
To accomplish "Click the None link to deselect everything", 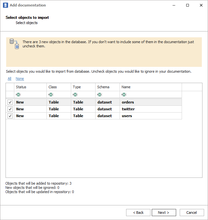I will [x=20, y=79].
